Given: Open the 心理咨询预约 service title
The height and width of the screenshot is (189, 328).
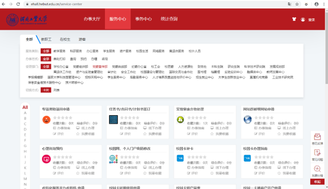Looking at the screenshot, I should 52,148.
